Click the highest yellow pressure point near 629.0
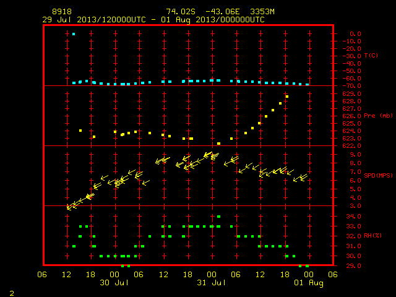This screenshot has width=396, height=297. click(287, 97)
